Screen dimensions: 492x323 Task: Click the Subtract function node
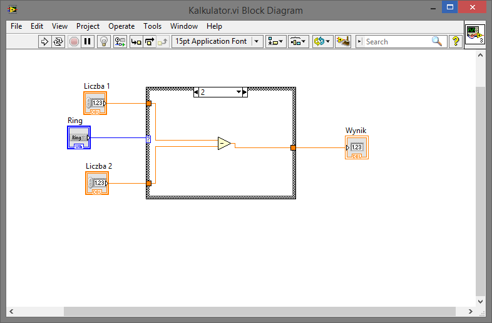224,144
